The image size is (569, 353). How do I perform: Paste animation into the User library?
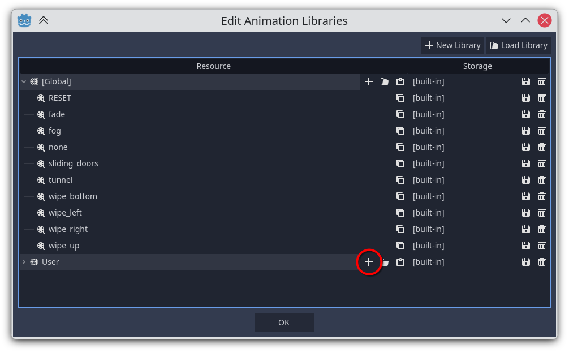400,262
